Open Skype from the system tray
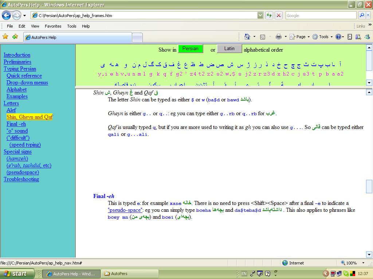This screenshot has height=279, width=373. tap(346, 274)
